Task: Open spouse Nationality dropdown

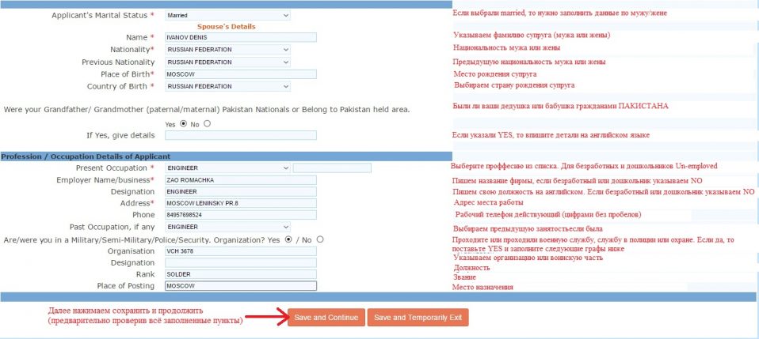Action: click(227, 50)
